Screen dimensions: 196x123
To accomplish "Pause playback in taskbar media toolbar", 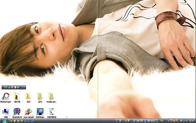I will (x=145, y=121).
